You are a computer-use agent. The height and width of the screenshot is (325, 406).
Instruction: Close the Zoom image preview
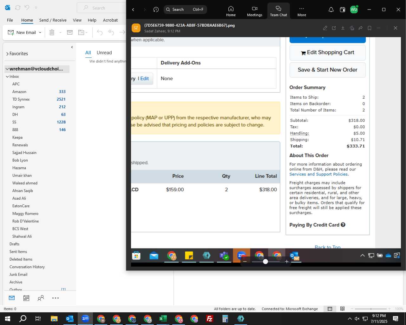396,28
